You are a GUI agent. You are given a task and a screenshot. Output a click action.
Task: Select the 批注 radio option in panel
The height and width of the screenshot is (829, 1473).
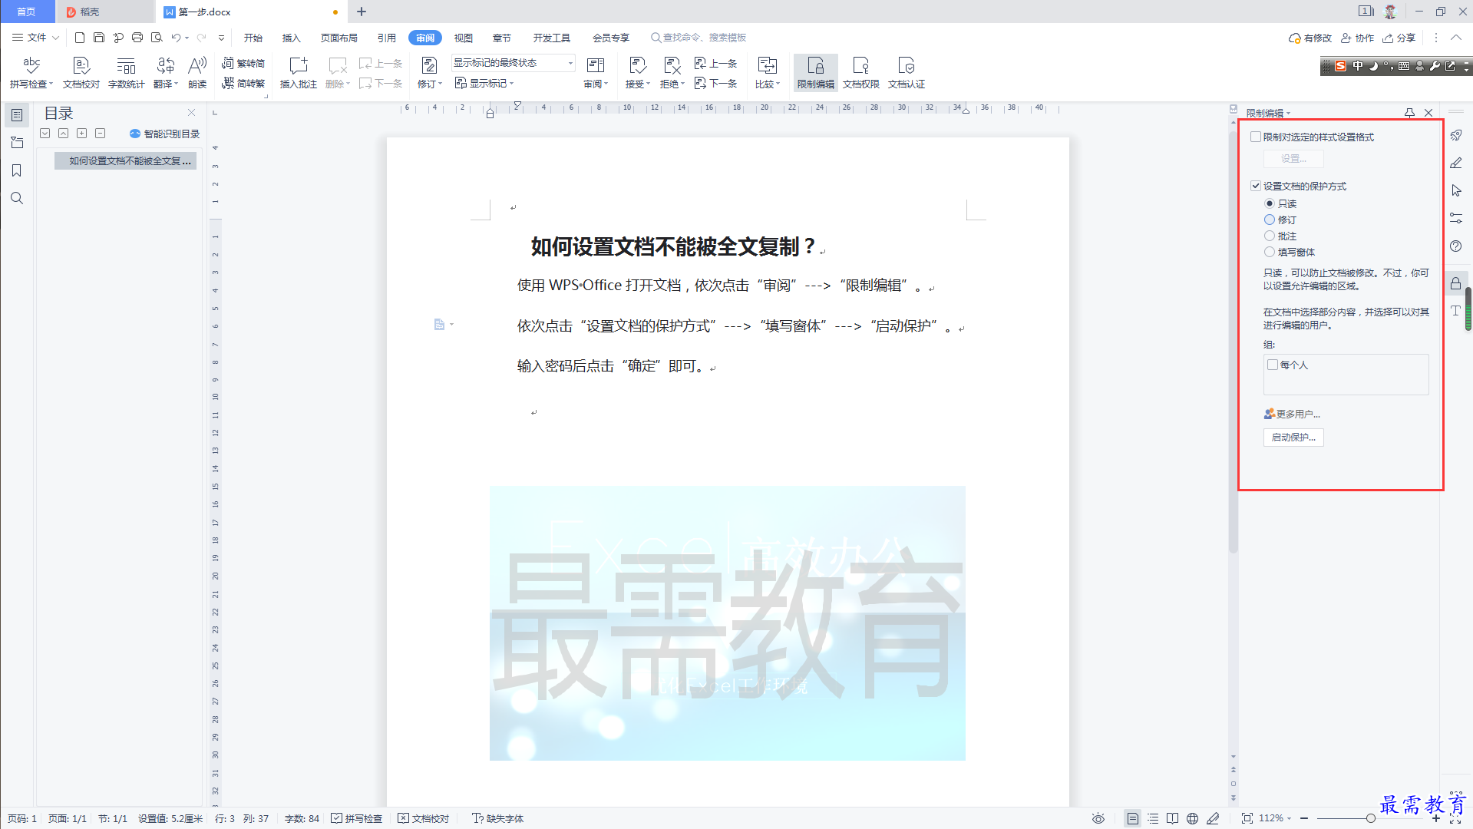pyautogui.click(x=1270, y=236)
